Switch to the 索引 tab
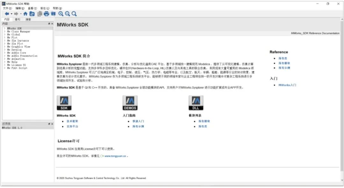344x188 pixels. coord(18,19)
